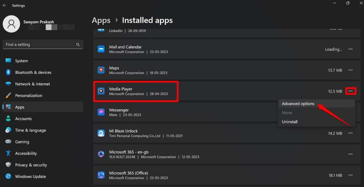This screenshot has width=364, height=187.
Task: Navigate to Windows Update in the sidebar
Action: coord(30,176)
